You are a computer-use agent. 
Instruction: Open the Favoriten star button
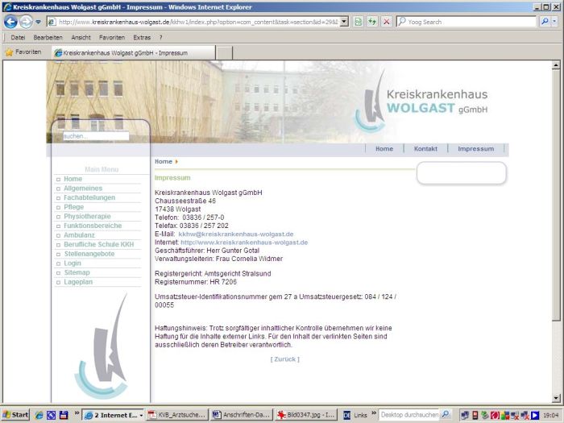click(x=23, y=52)
